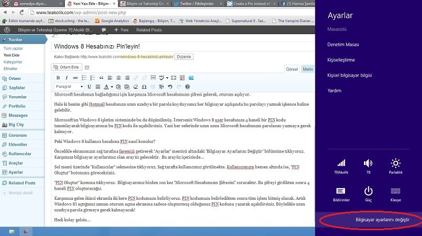
Task: Open Tüm yazılar submenu link
Action: pyautogui.click(x=13, y=48)
